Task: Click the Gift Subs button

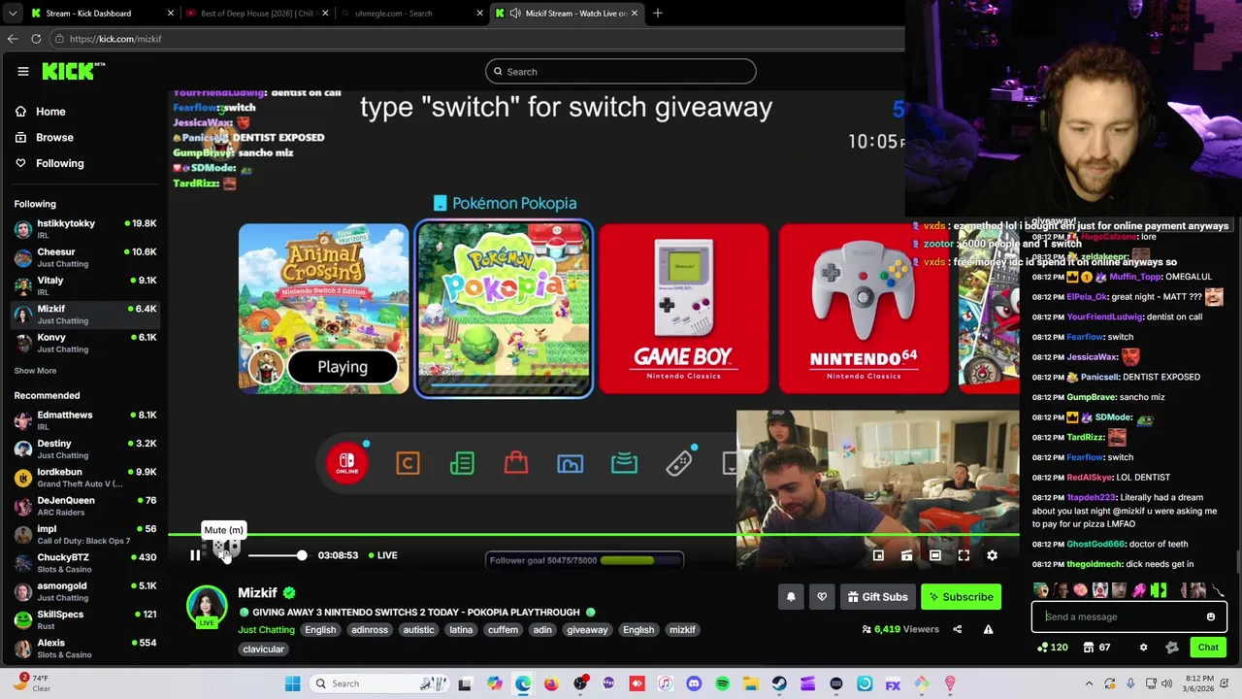Action: [877, 597]
